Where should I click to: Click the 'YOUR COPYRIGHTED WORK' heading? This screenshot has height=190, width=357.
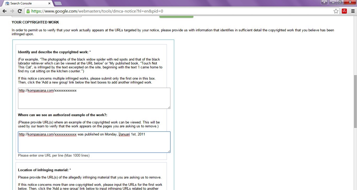click(35, 22)
